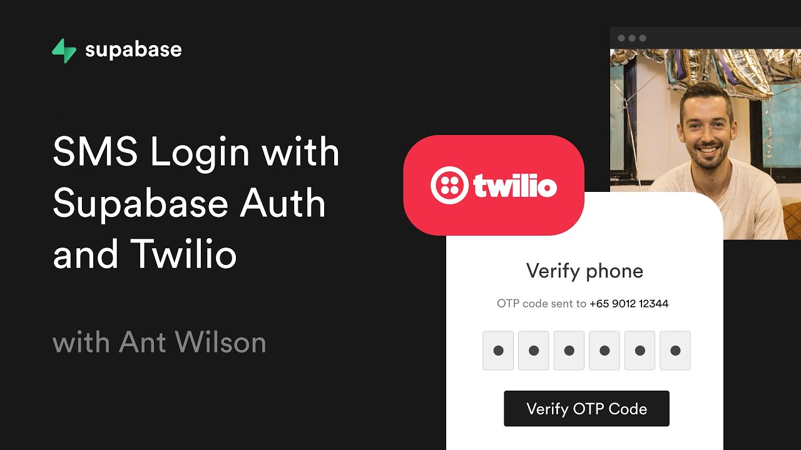Click the 'OTP code sent to' label

tap(541, 304)
